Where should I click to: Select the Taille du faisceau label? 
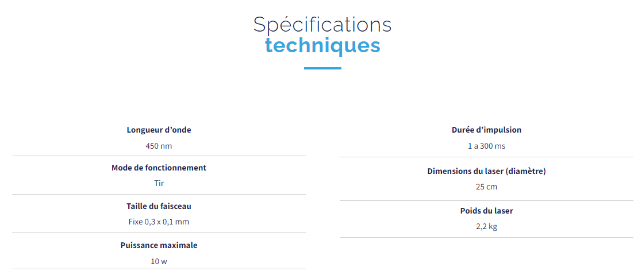(159, 206)
